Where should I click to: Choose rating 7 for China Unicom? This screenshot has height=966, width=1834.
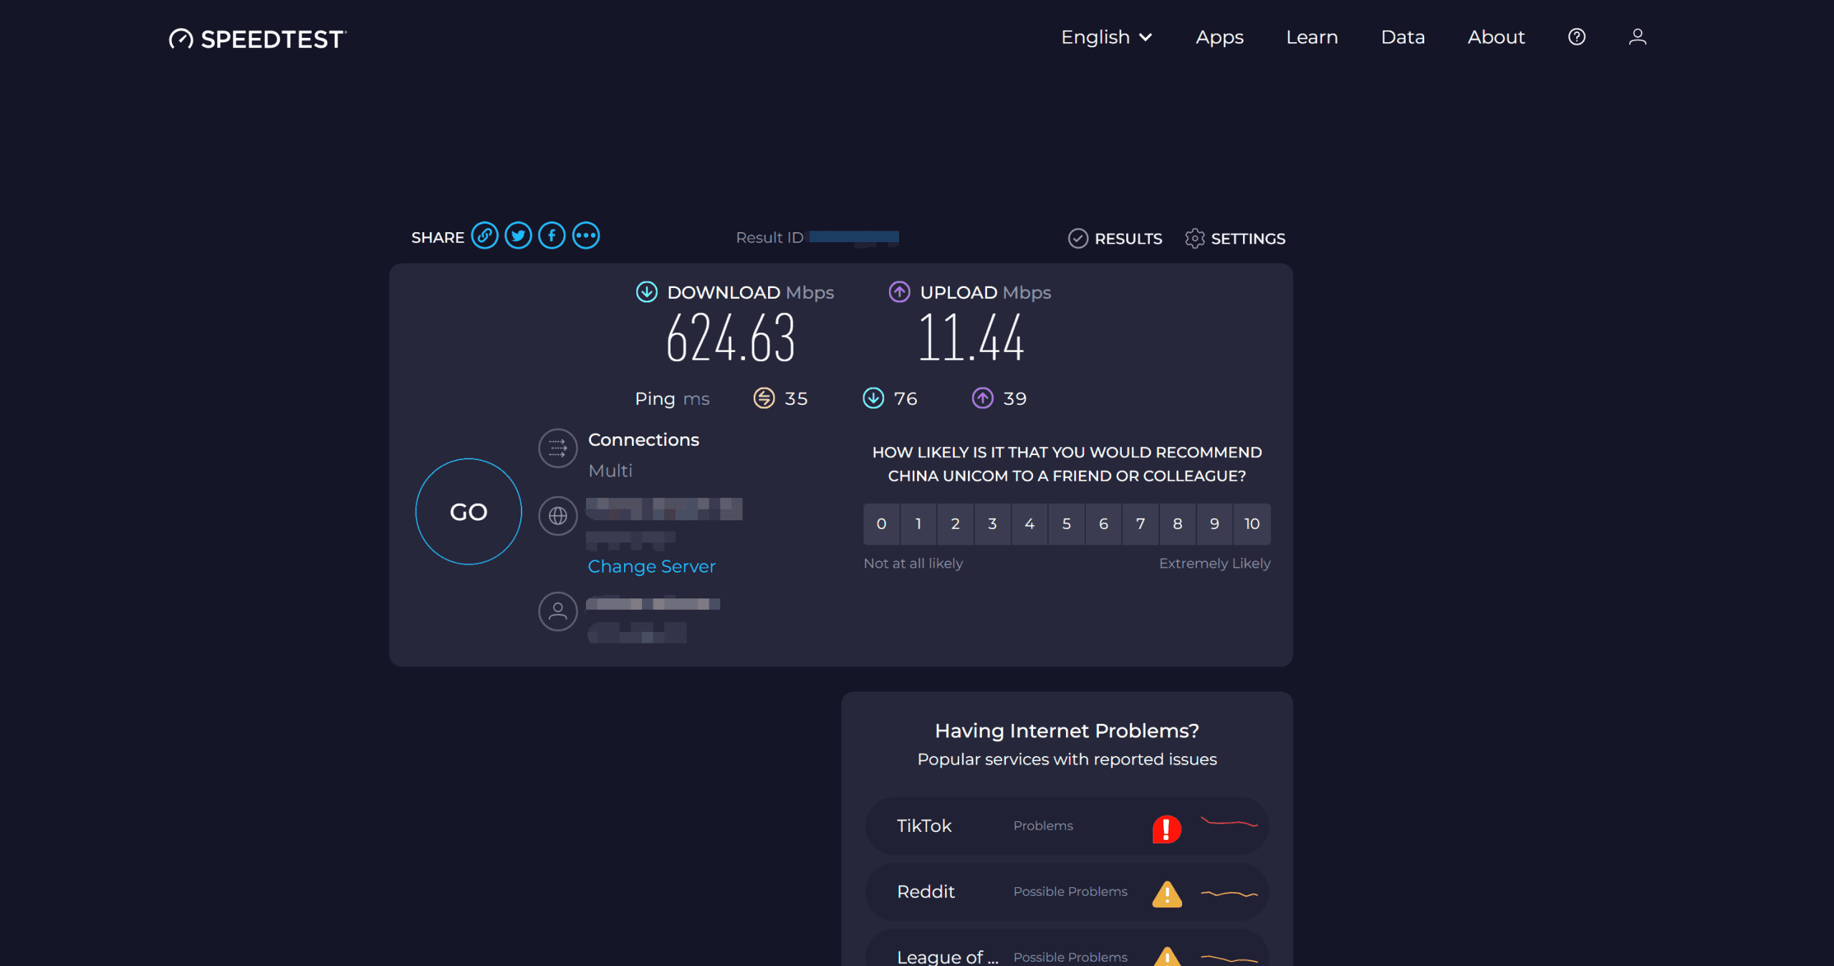[1141, 524]
